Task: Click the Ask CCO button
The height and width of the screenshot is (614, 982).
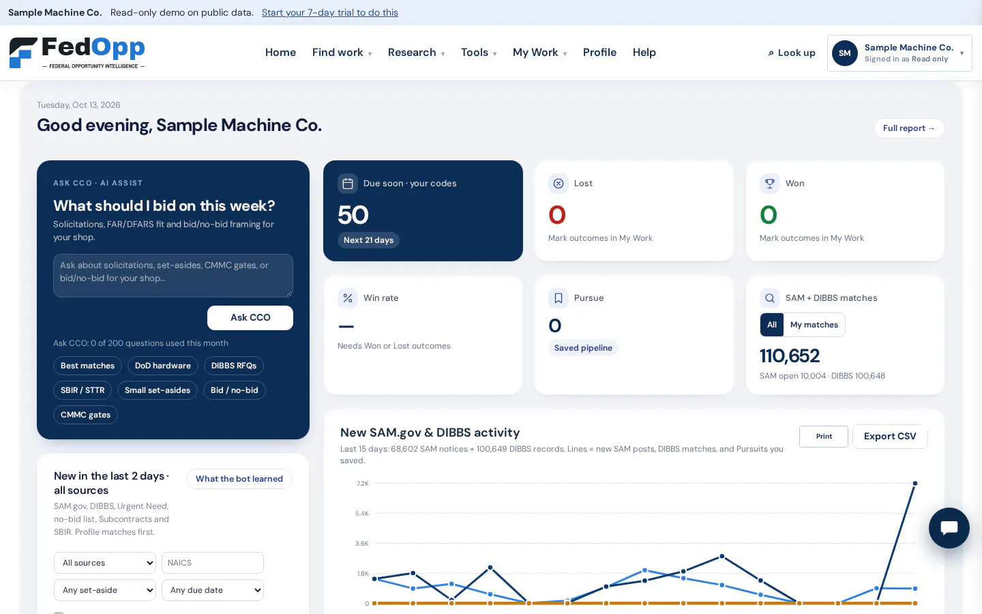Action: tap(250, 318)
